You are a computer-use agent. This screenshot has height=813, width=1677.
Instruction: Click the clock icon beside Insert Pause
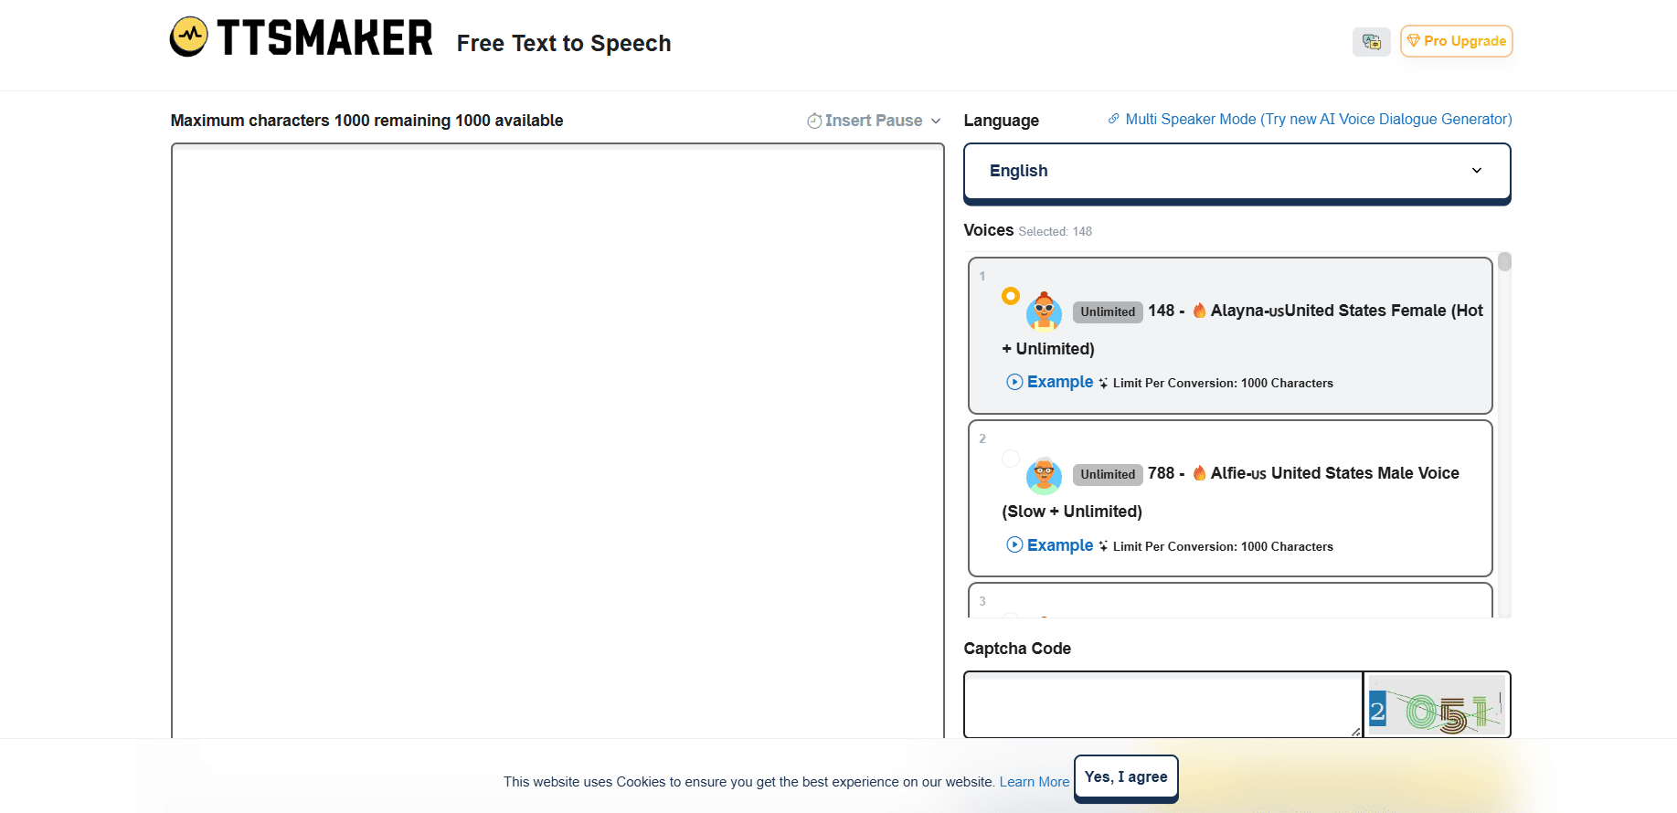tap(814, 121)
